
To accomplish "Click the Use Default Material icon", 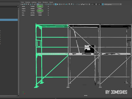I will tap(58, 4).
